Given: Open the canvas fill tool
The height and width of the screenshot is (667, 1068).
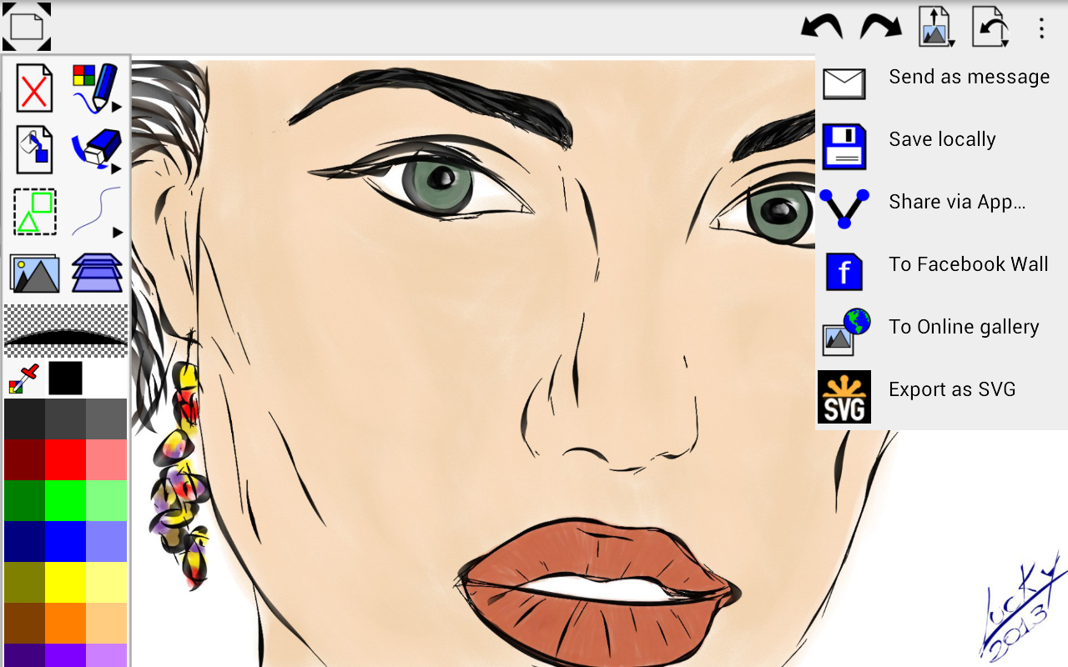Looking at the screenshot, I should click(33, 148).
